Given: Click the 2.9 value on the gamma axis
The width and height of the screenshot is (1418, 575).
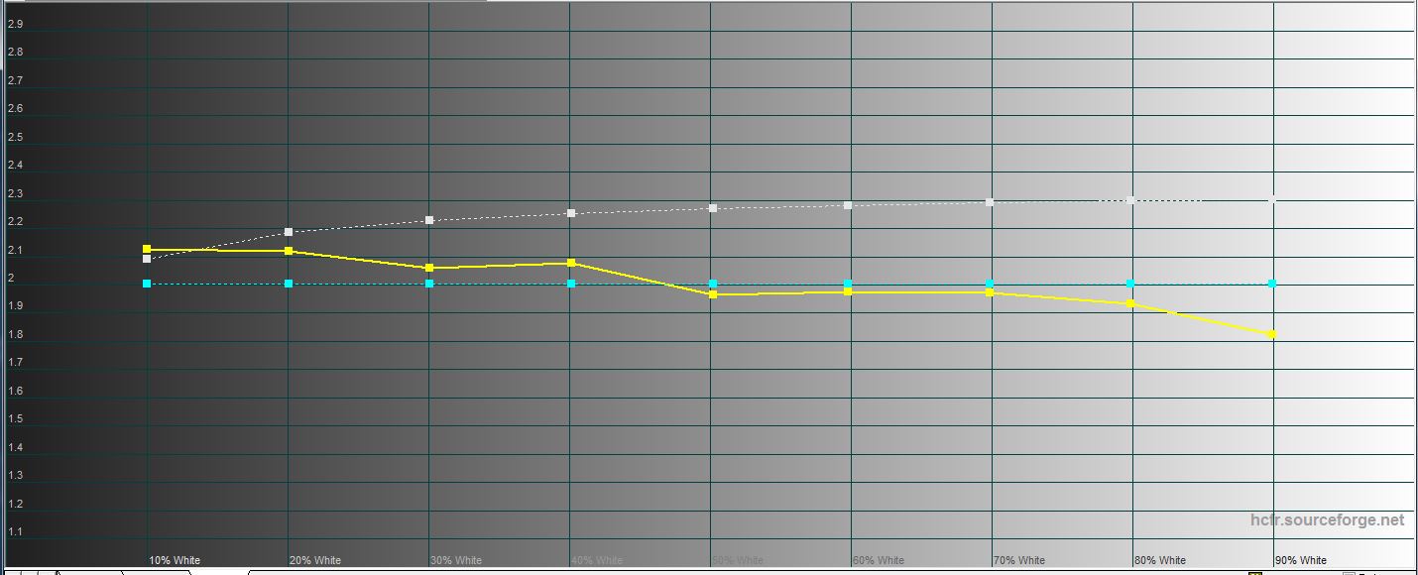Looking at the screenshot, I should 15,24.
